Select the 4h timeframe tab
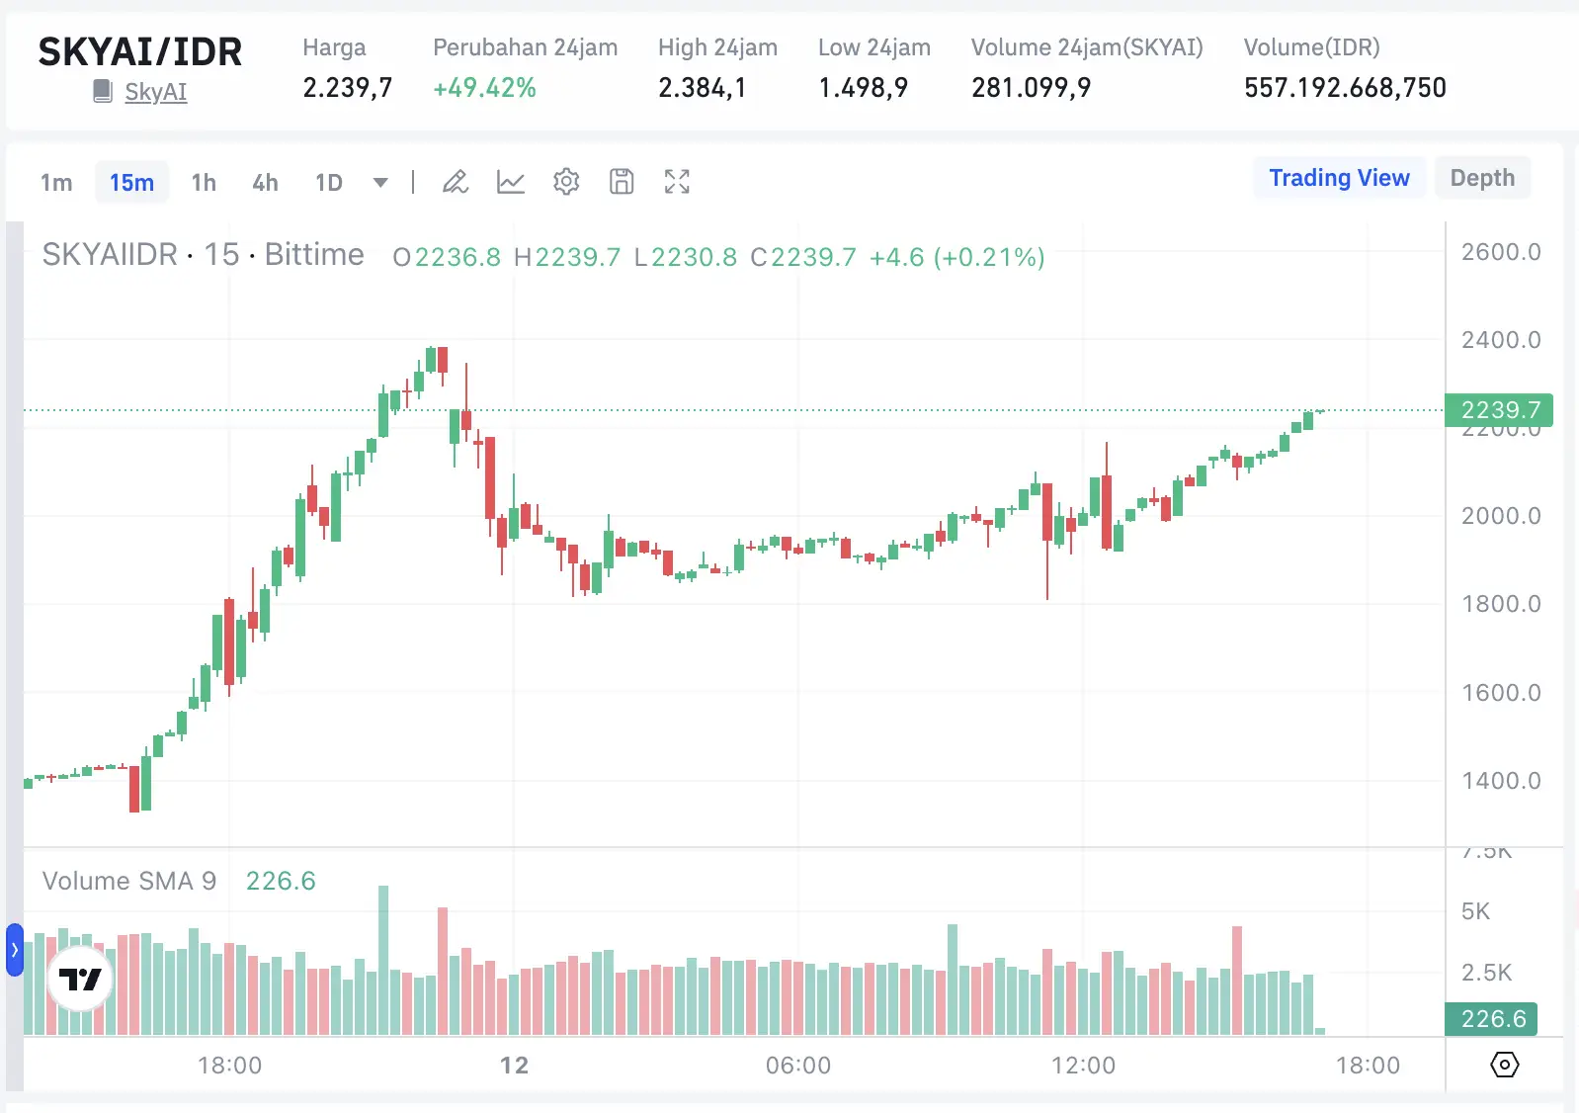This screenshot has width=1579, height=1113. (264, 182)
